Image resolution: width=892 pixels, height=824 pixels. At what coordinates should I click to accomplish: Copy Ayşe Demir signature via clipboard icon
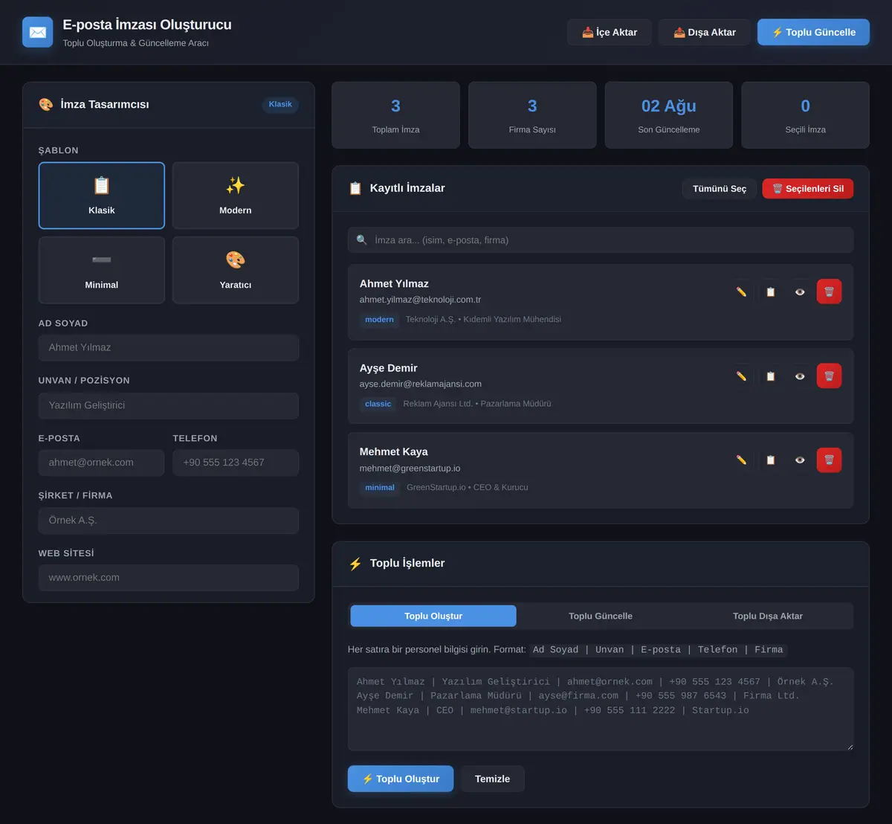(771, 376)
